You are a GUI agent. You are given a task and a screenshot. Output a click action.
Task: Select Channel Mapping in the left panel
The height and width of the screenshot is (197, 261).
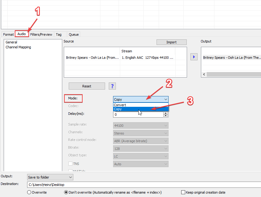click(18, 47)
